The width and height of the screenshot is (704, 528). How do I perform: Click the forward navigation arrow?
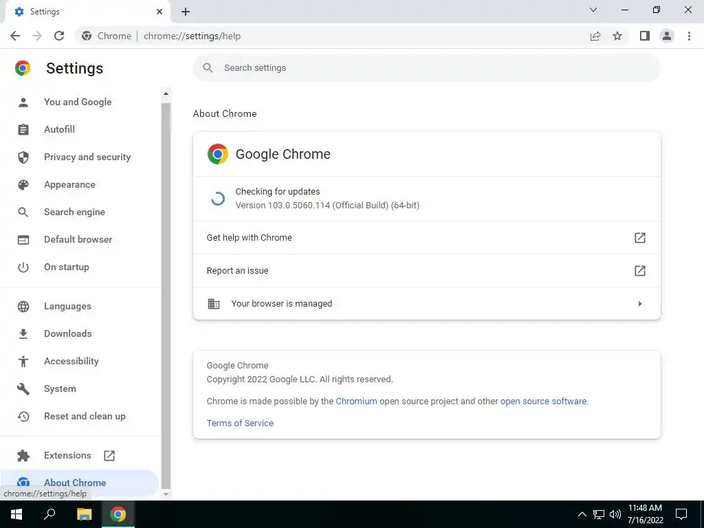click(x=37, y=36)
